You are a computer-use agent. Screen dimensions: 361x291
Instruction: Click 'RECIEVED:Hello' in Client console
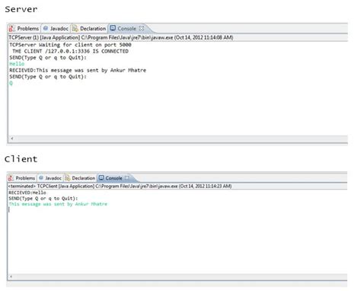click(27, 193)
